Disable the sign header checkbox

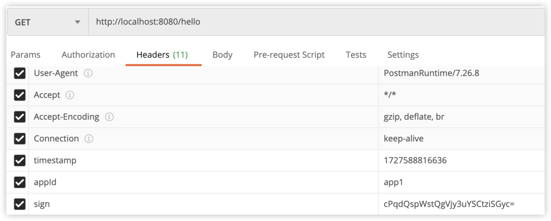coord(20,204)
